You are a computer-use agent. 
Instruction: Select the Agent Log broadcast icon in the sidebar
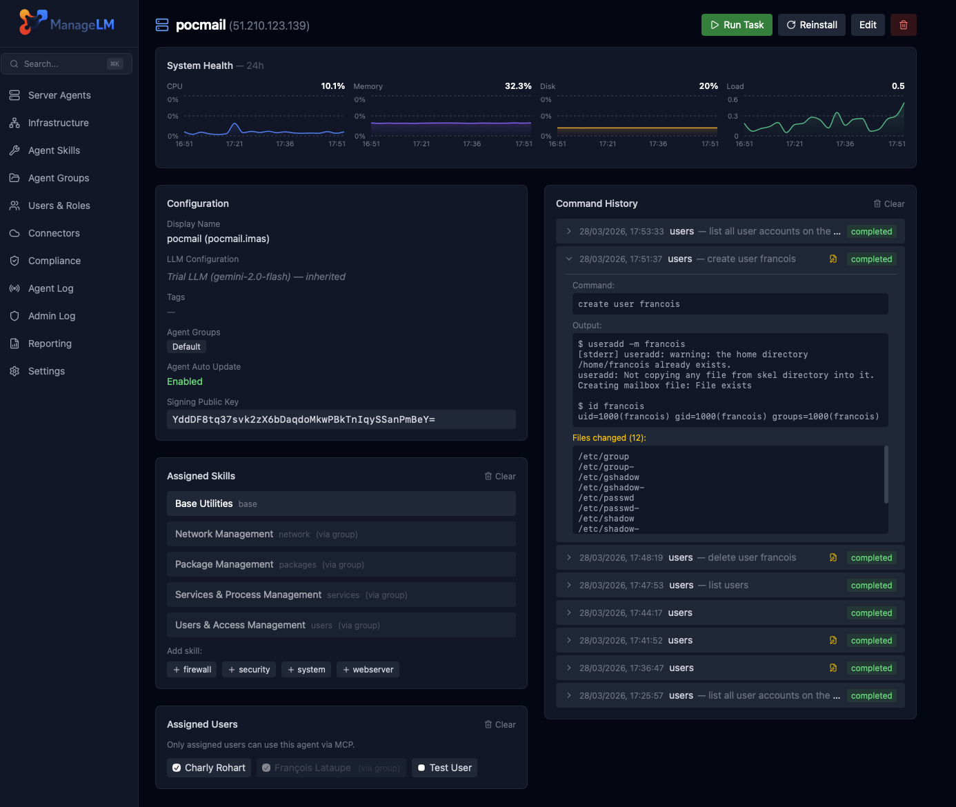point(14,288)
